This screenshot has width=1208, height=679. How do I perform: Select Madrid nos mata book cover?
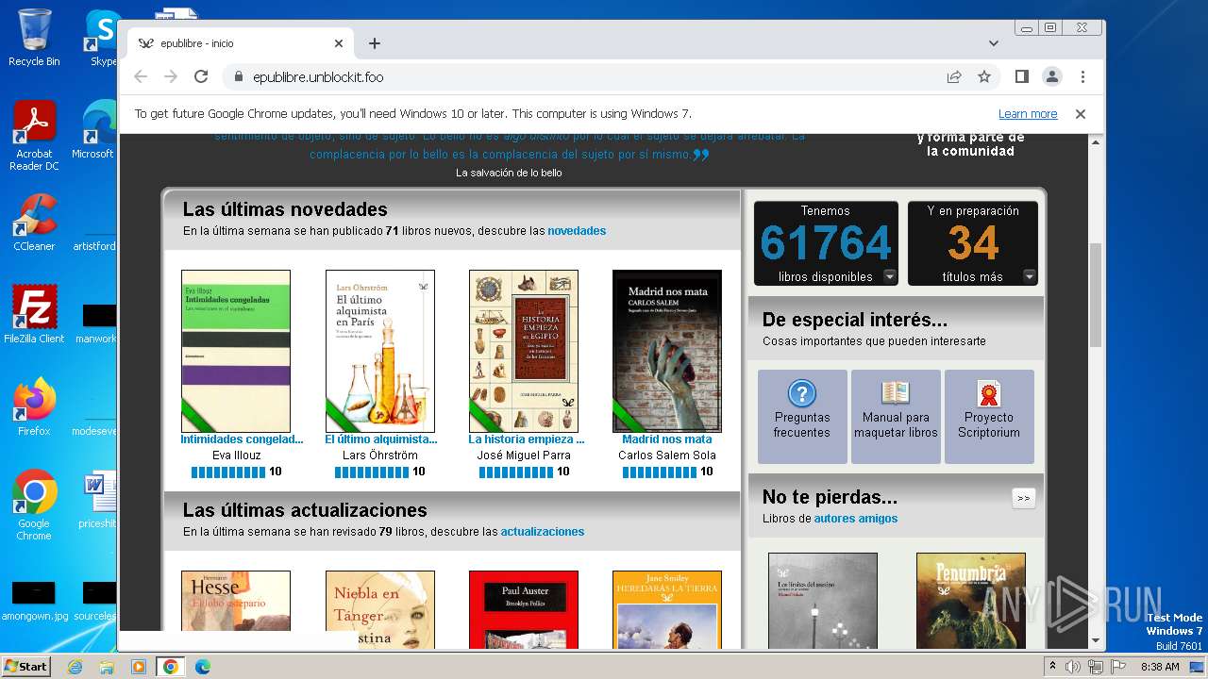pos(667,351)
